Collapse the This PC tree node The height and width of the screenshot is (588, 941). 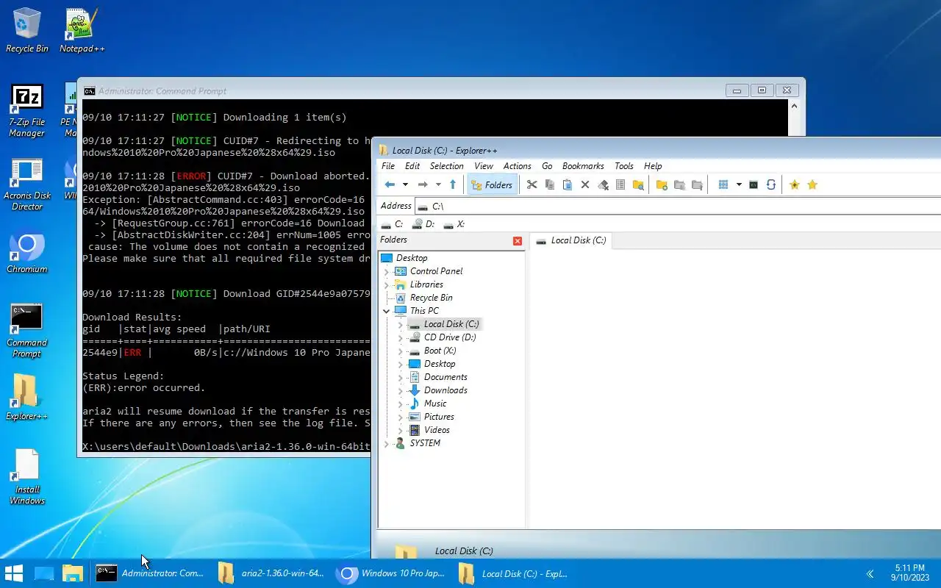(387, 311)
